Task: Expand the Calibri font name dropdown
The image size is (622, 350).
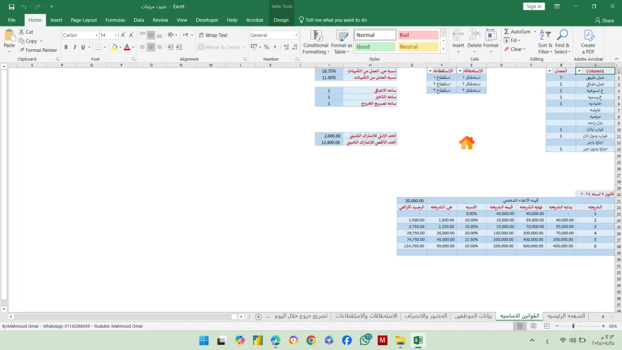Action: point(96,35)
